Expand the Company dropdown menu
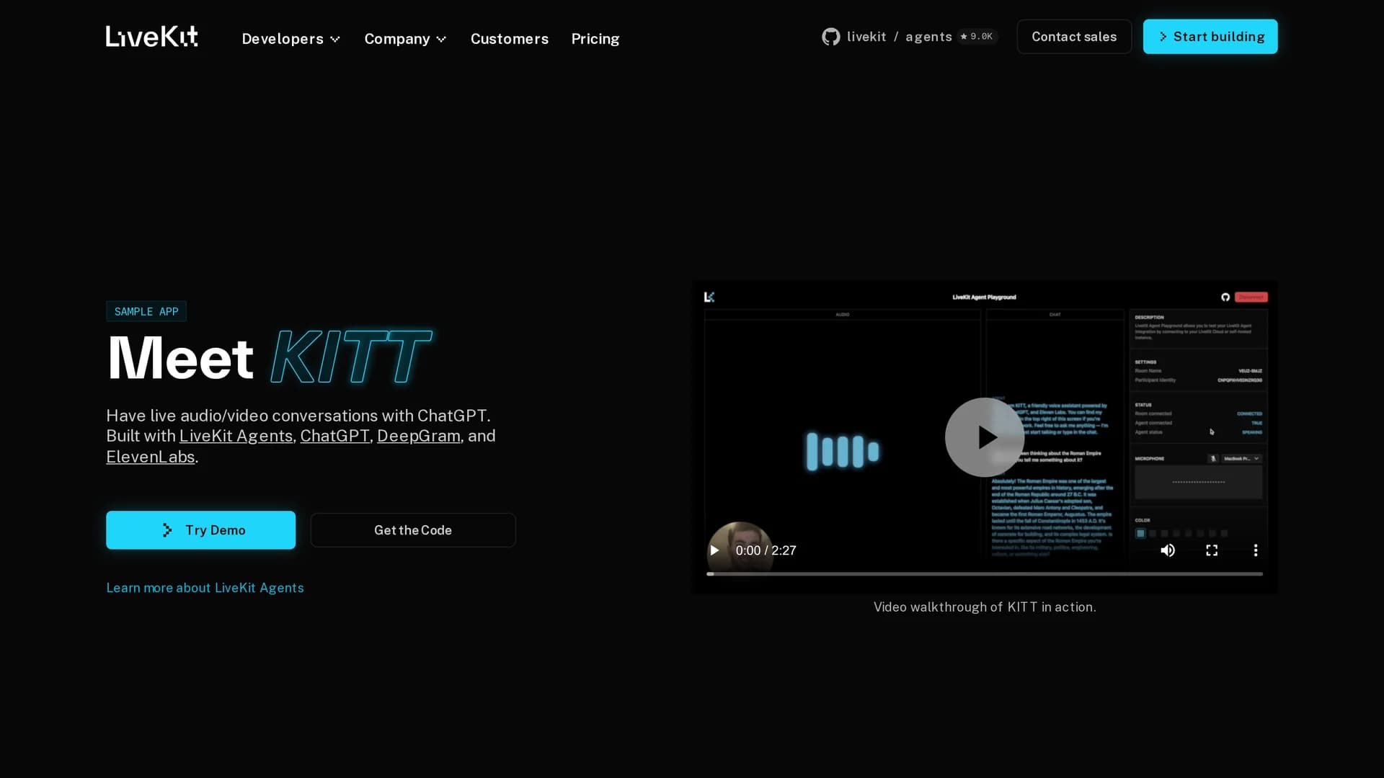Viewport: 1384px width, 778px height. point(405,39)
